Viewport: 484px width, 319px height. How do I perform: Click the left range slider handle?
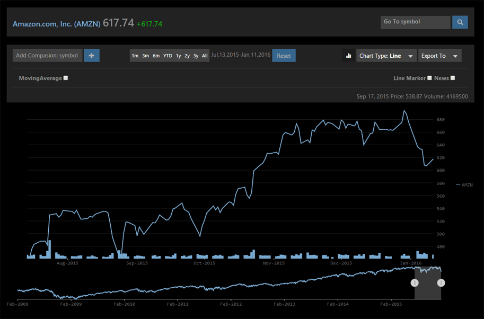coord(415,283)
